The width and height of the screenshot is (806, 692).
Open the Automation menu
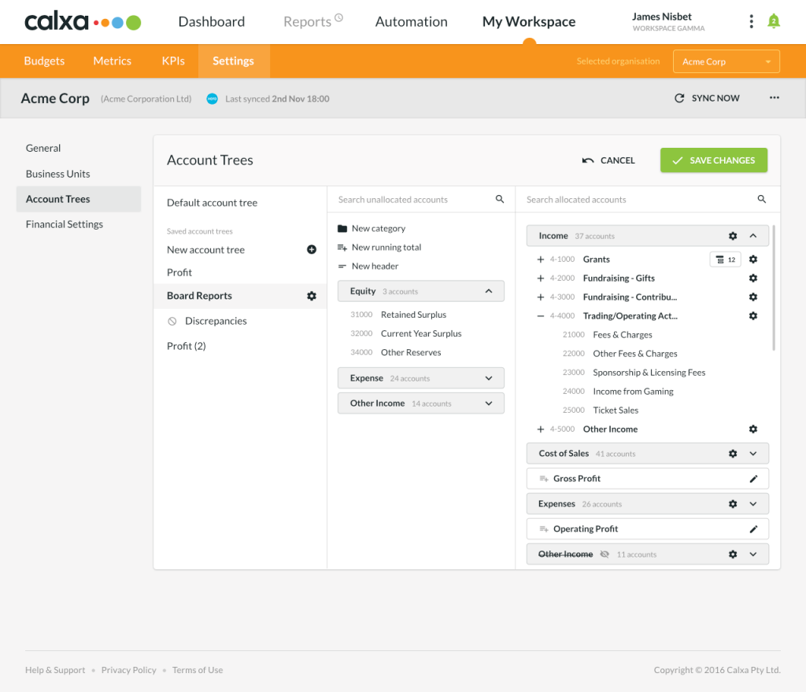[411, 21]
